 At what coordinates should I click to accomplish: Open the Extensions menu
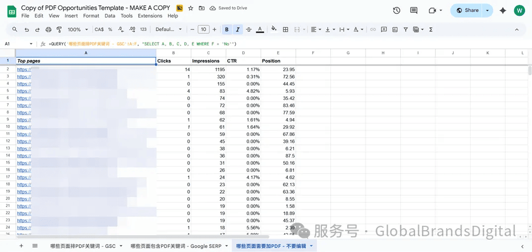[x=150, y=15]
